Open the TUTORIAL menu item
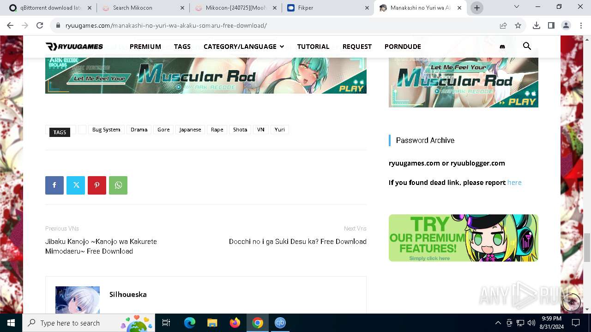Image resolution: width=591 pixels, height=332 pixels. pyautogui.click(x=313, y=47)
